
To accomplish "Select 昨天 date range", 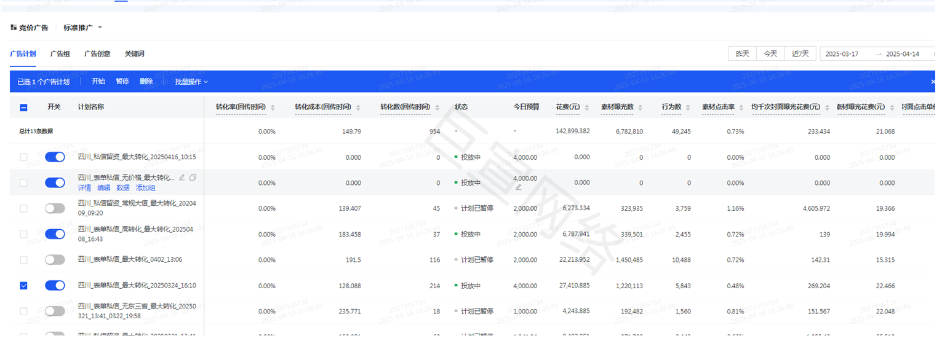I will (x=743, y=54).
